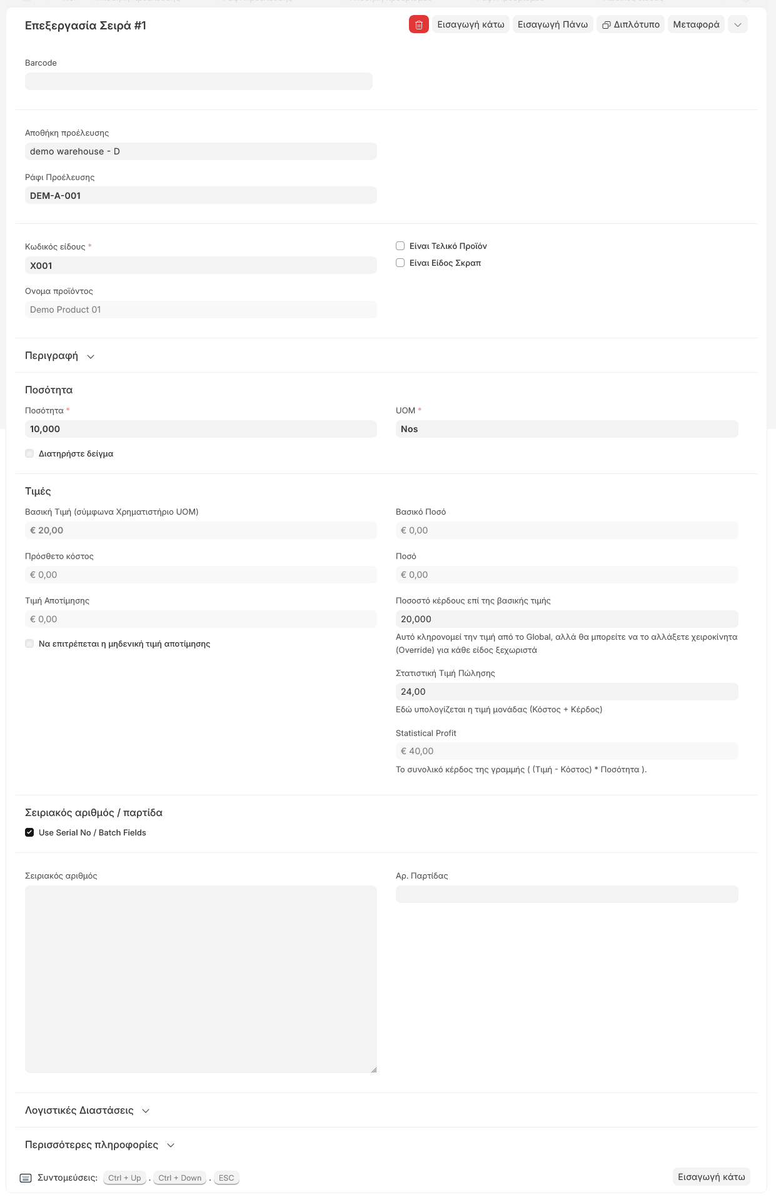This screenshot has height=1200, width=776.
Task: Click the keyboard shortcuts icon
Action: (26, 1178)
